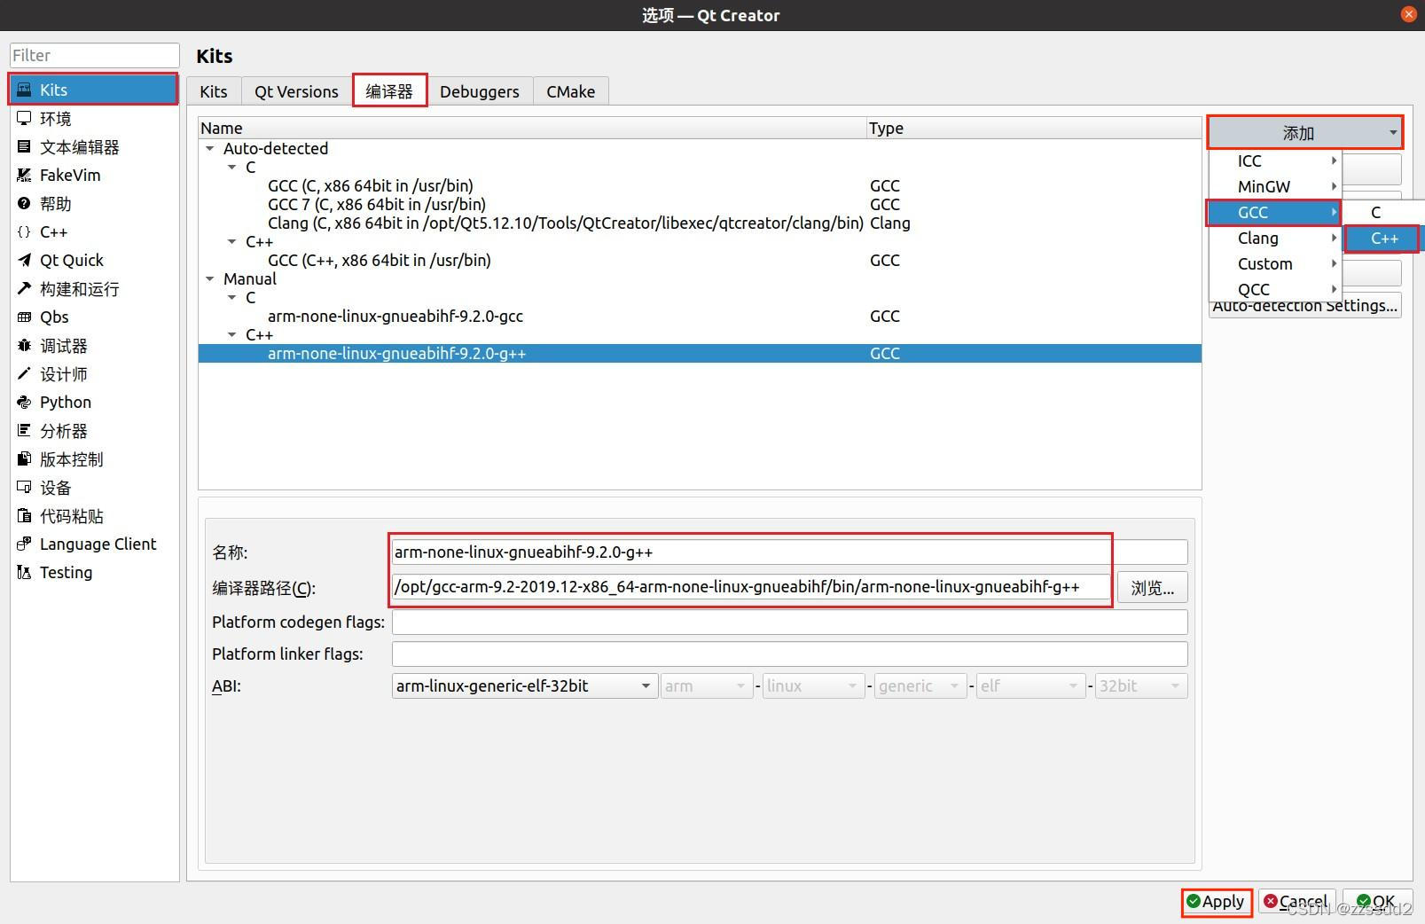
Task: Choose C++ in the GCC submenu
Action: pyautogui.click(x=1383, y=238)
